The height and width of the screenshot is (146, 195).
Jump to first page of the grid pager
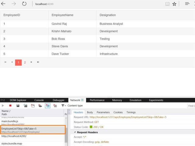(x=5, y=62)
